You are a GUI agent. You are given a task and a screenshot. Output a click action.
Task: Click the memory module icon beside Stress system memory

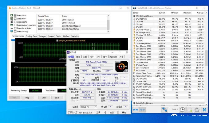click(12, 25)
